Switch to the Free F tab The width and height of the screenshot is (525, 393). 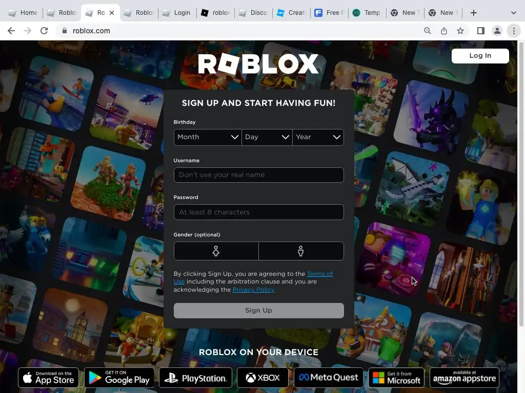point(330,13)
